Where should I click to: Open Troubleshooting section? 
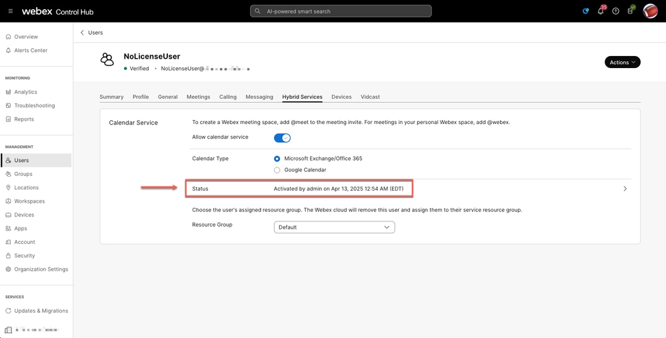click(35, 106)
